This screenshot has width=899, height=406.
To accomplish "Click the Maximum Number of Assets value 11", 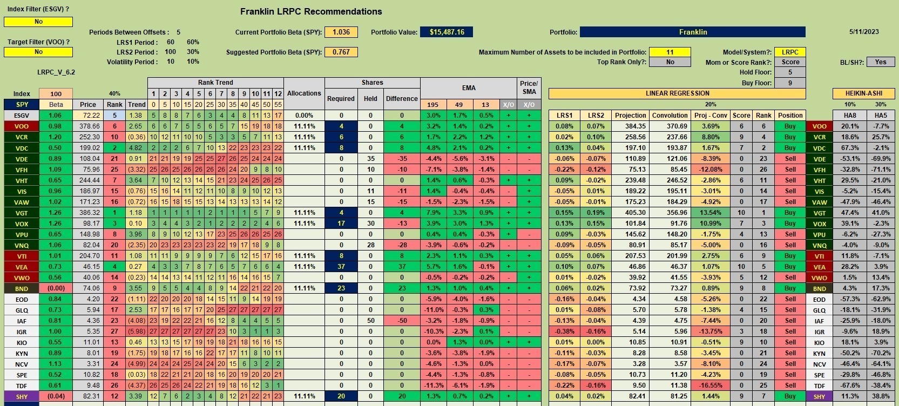I will (x=670, y=52).
